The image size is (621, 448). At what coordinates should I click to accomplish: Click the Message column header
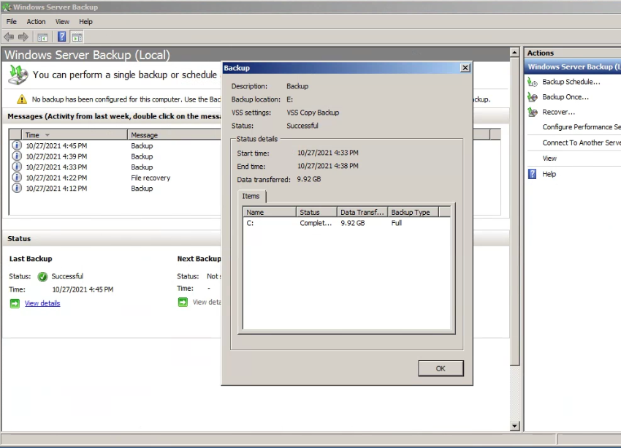click(175, 135)
